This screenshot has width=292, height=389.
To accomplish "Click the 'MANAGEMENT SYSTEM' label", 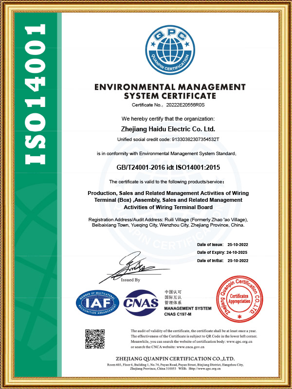I will [188, 309].
